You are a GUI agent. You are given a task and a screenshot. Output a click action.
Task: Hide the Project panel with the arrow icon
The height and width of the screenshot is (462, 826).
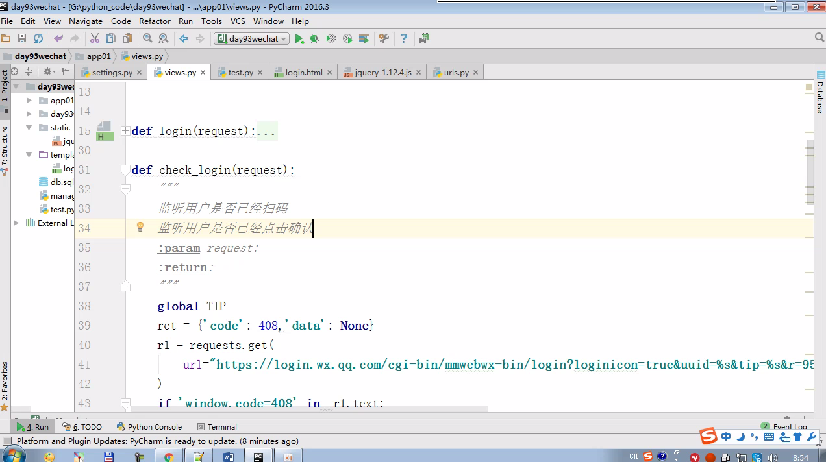click(66, 71)
